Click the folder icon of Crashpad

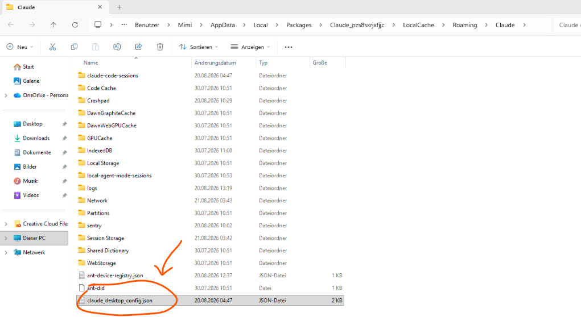tap(81, 100)
